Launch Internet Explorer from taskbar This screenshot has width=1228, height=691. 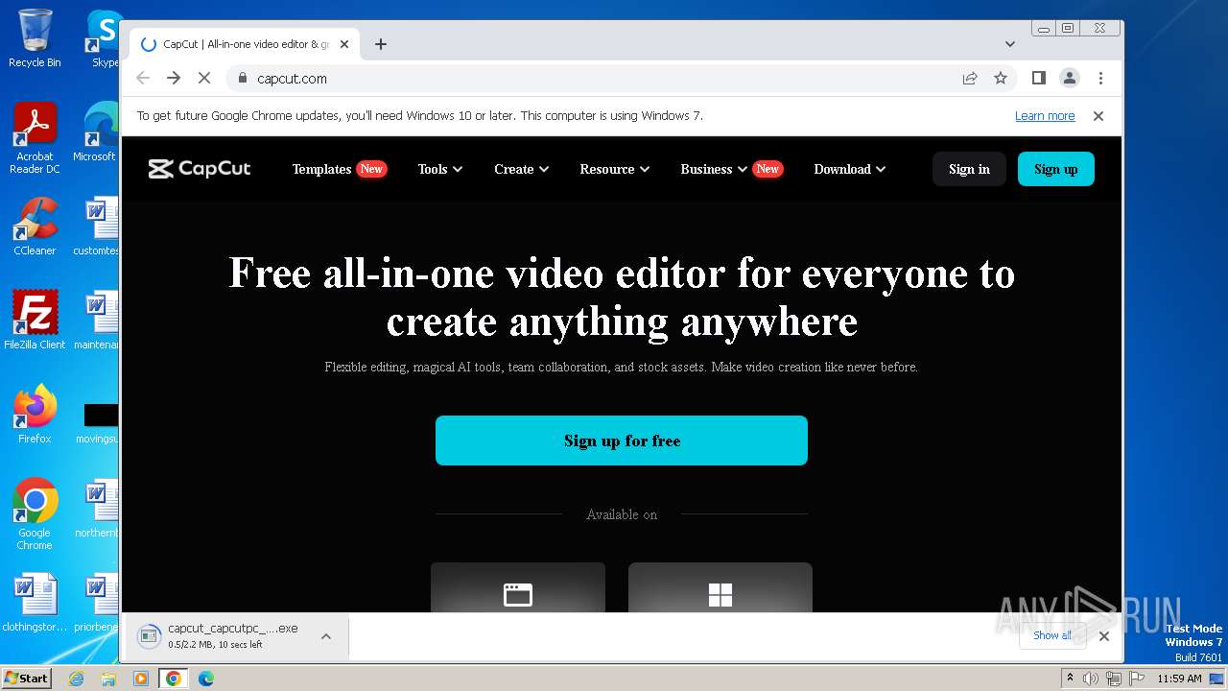point(76,679)
